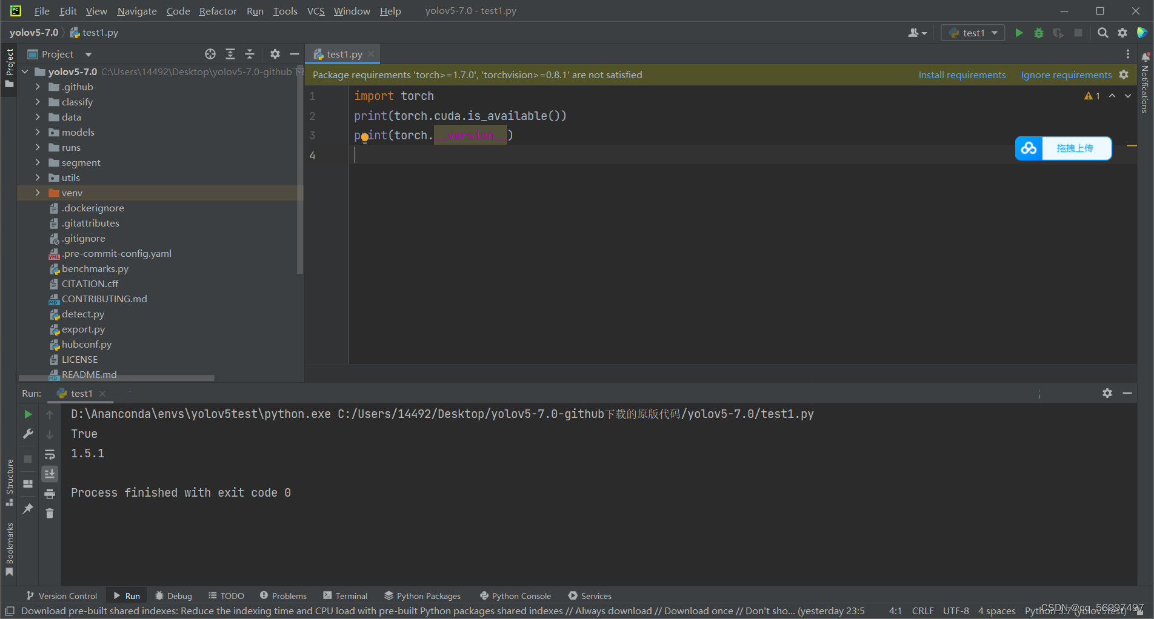Screen dimensions: 1154x619
Task: Expand the data folder
Action: (x=38, y=117)
